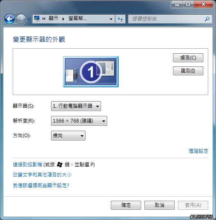Click the refresh icon beside address bar
The height and width of the screenshot is (220, 216).
[x=120, y=19]
